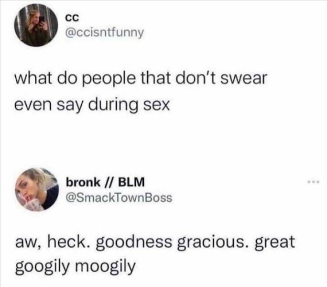The height and width of the screenshot is (287, 327).
Task: Open bronk's profile picture avatar
Action: [x=37, y=189]
